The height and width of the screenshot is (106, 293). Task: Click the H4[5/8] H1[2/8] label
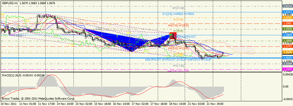point(178,48)
